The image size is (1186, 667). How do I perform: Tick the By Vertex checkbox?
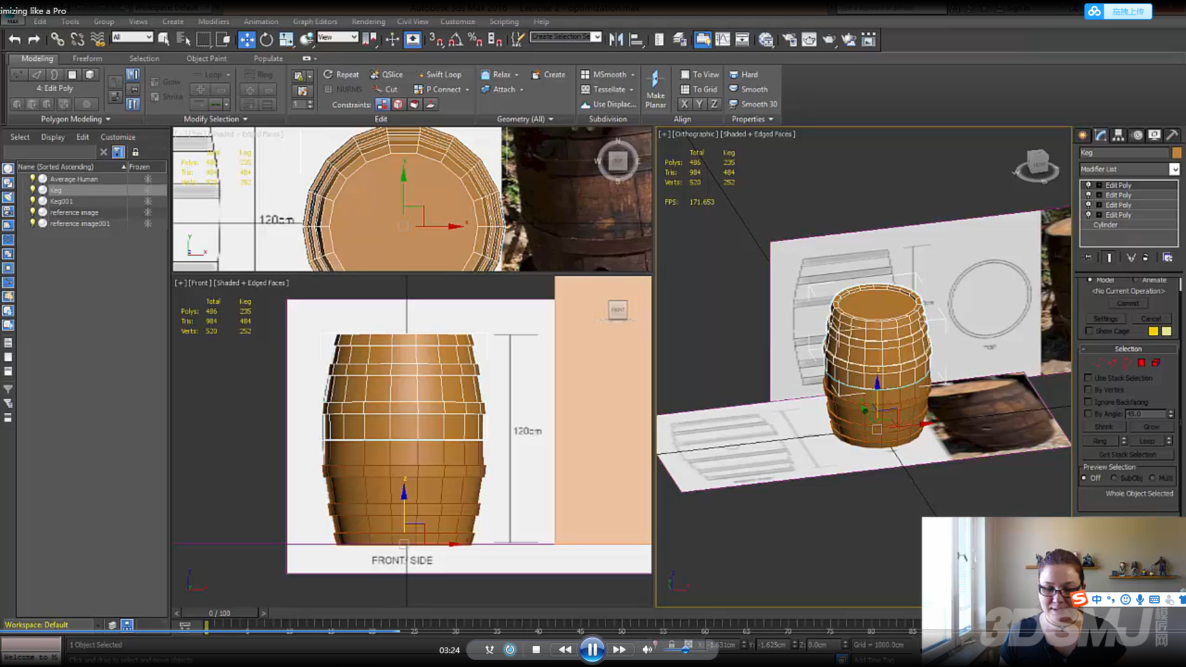(x=1088, y=390)
